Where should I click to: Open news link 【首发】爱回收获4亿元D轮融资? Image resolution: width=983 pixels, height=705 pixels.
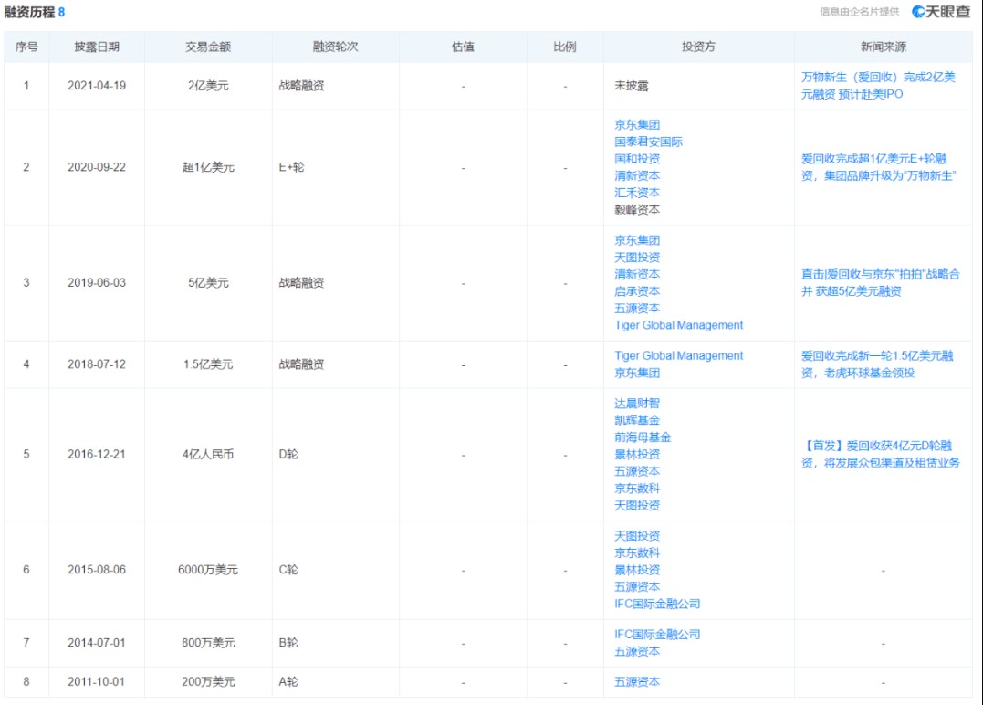880,454
